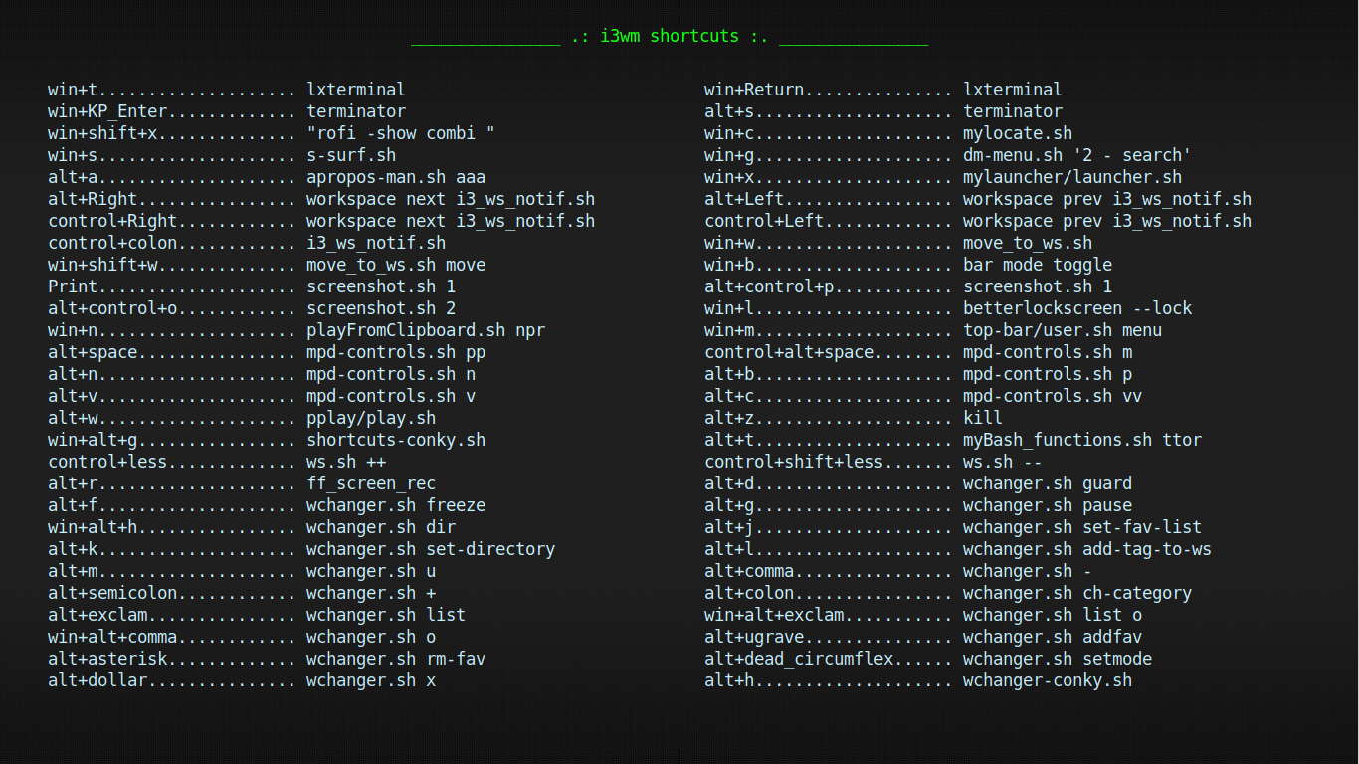Viewport: 1359px width, 764px height.
Task: Select the 'ws.sh ++' command text
Action: (346, 462)
